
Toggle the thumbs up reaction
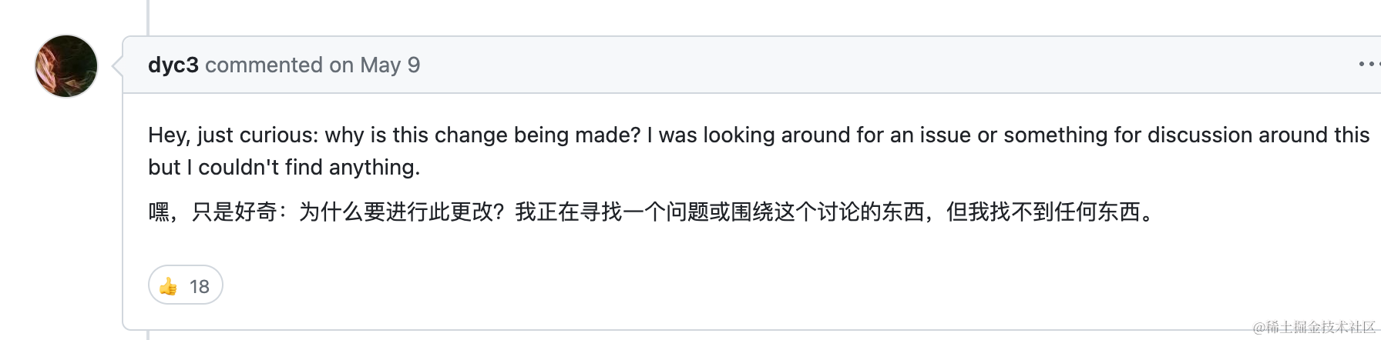(185, 285)
